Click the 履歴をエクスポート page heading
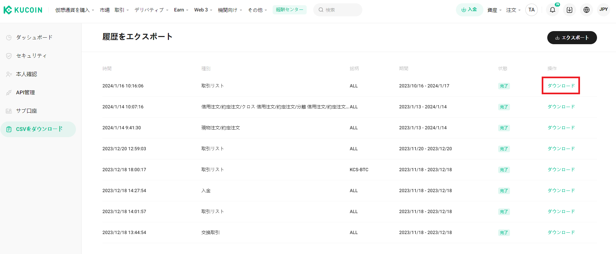Image resolution: width=616 pixels, height=254 pixels. [x=137, y=37]
